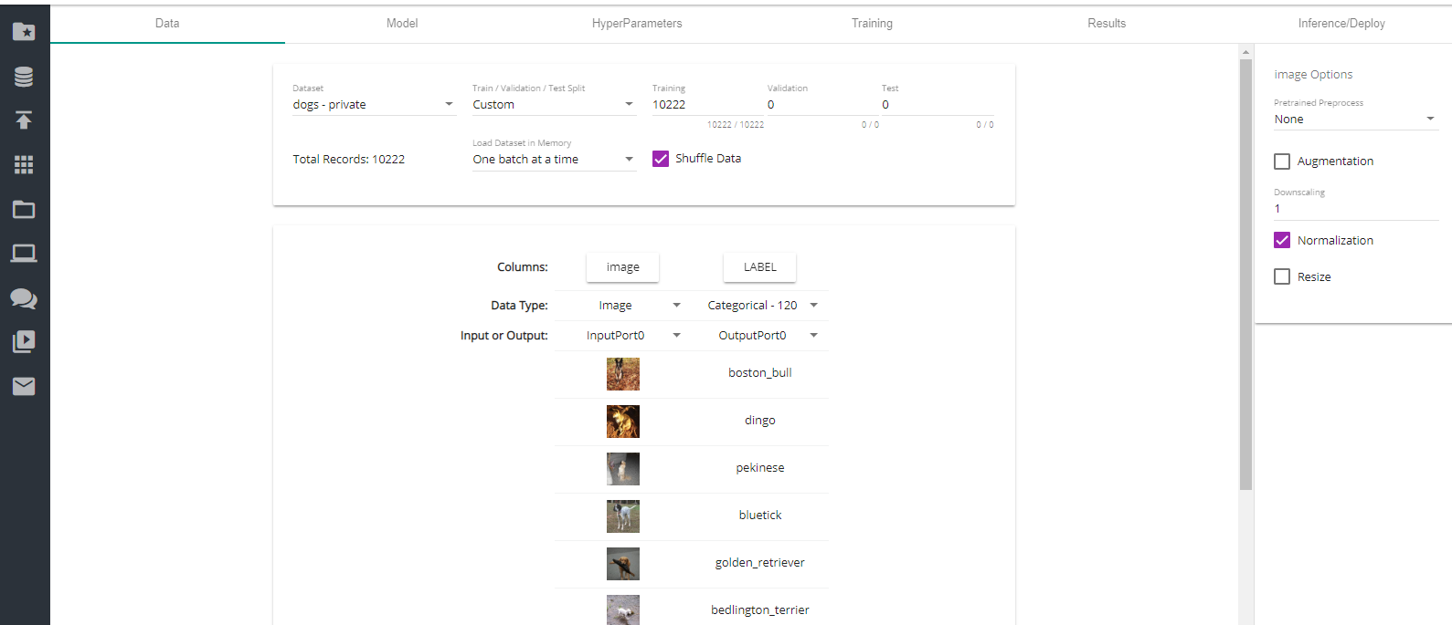
Task: Click the LABEL column button
Action: (759, 267)
